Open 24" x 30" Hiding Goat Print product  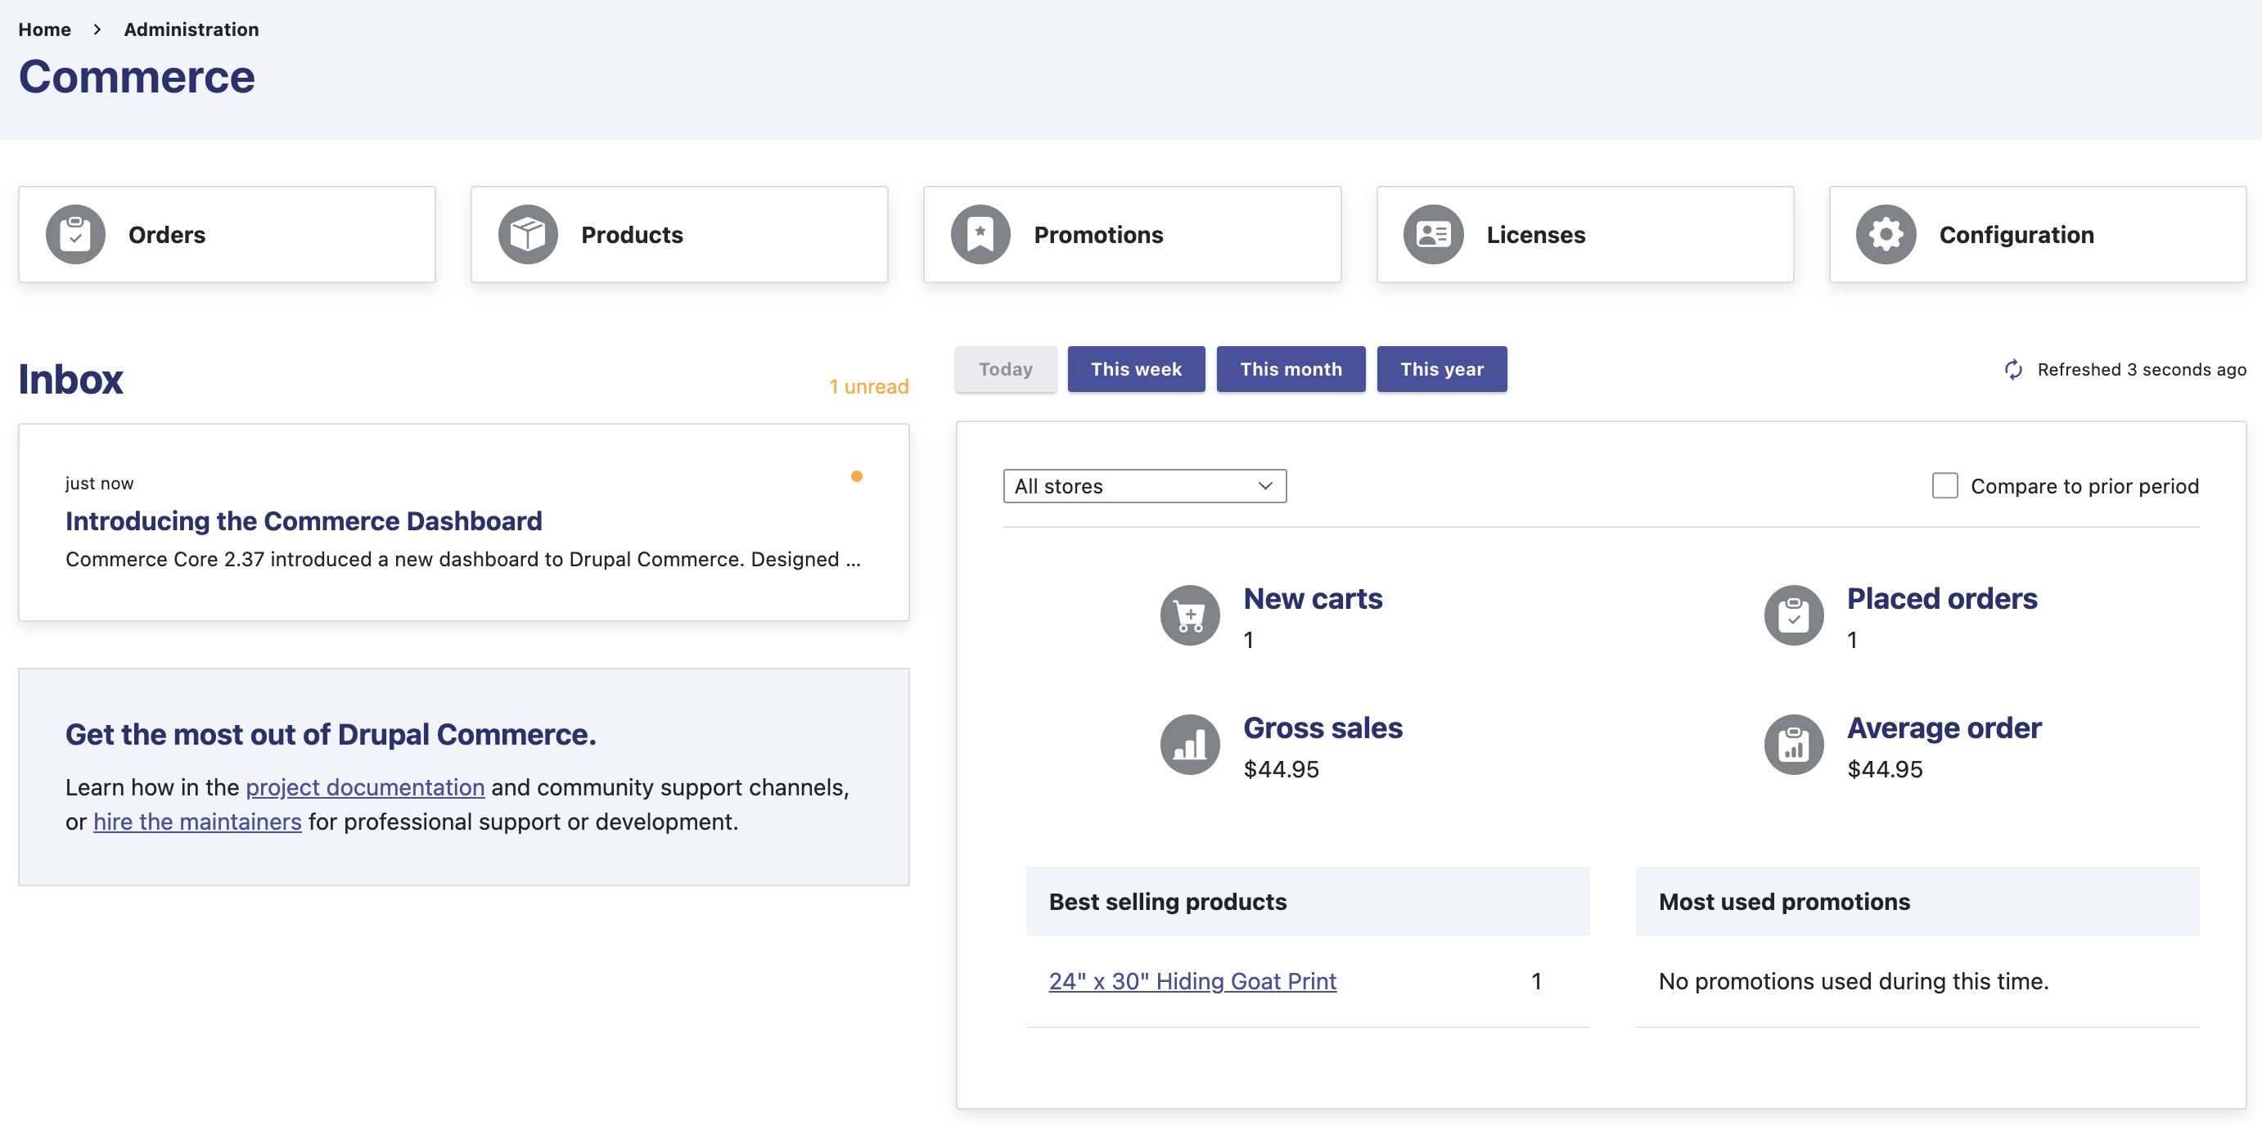(x=1192, y=981)
